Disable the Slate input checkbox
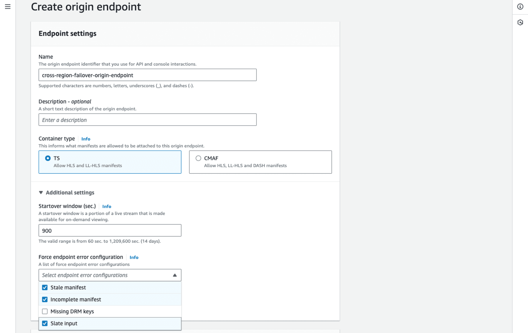 coord(45,323)
